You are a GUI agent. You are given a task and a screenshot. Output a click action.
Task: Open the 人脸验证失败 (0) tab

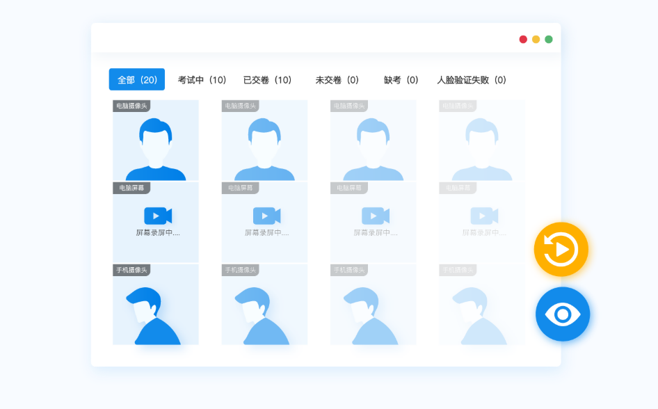point(471,80)
